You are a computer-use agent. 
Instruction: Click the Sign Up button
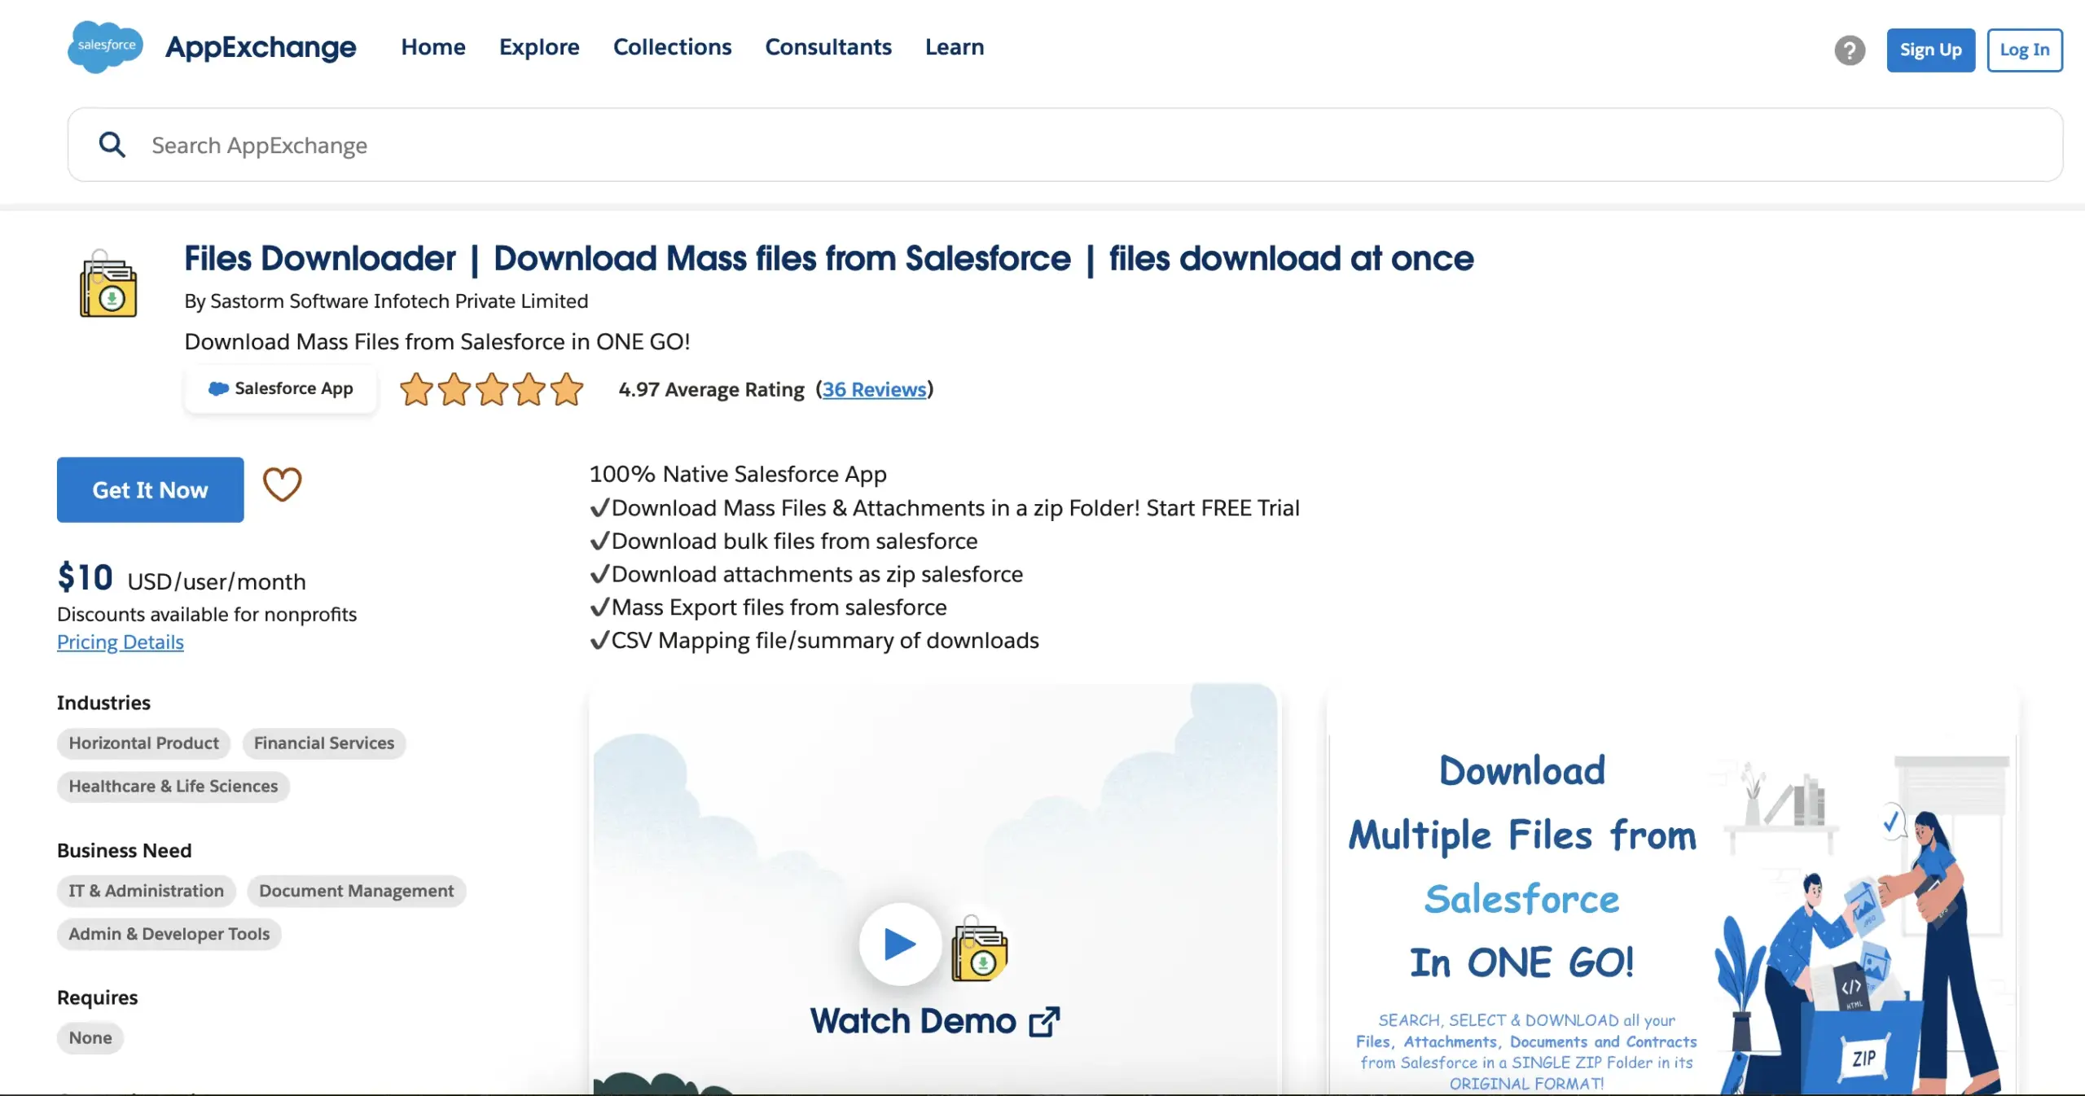pyautogui.click(x=1930, y=50)
